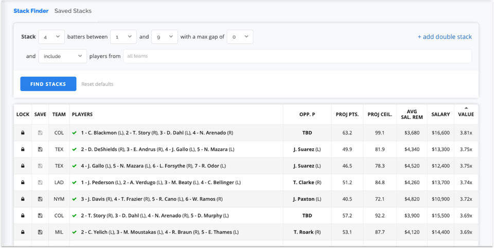Sort by Avg Sal. Rem column header

point(412,114)
